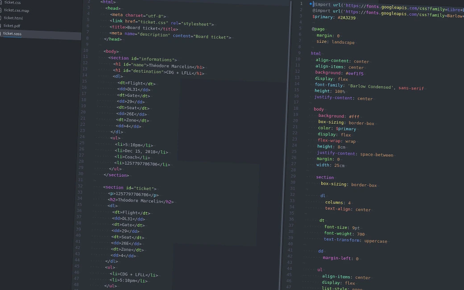The height and width of the screenshot is (290, 464).
Task: Click the #eef1f5 background color value
Action: pos(354,73)
